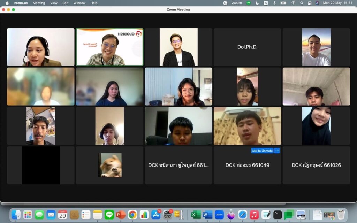Open PowerPoint from the Dock

click(121, 215)
